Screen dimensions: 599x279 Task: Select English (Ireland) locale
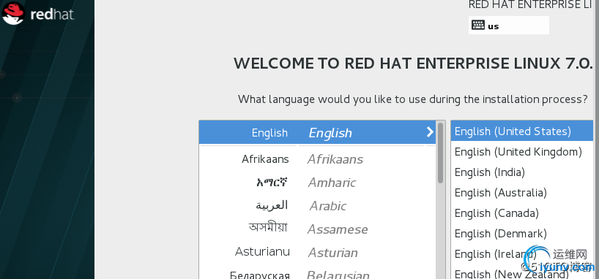click(x=522, y=254)
